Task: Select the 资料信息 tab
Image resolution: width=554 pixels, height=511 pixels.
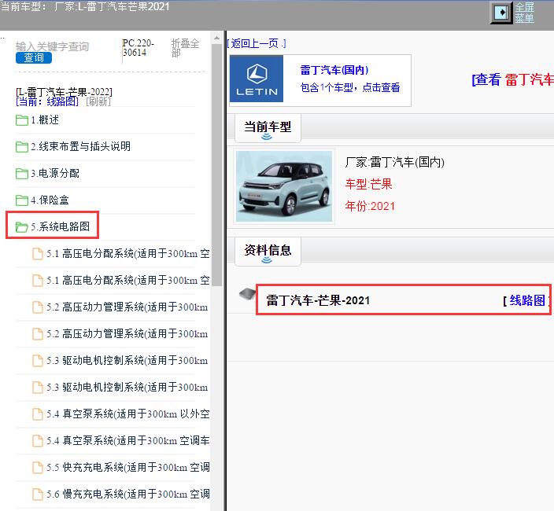Action: [268, 252]
